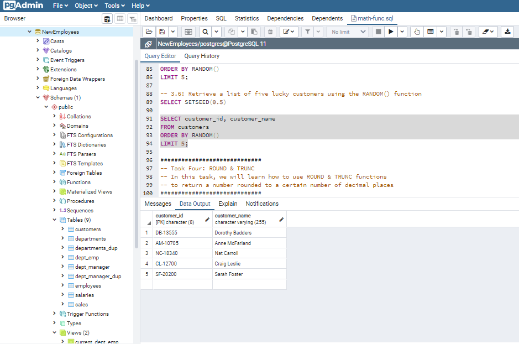Click the clear eraser icon in toolbar
Image resolution: width=519 pixels, height=344 pixels.
click(x=485, y=32)
